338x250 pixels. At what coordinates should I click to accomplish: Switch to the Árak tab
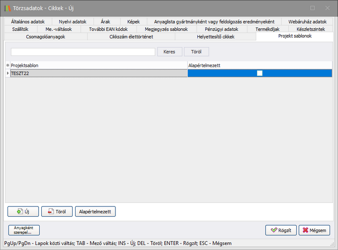[x=105, y=22]
